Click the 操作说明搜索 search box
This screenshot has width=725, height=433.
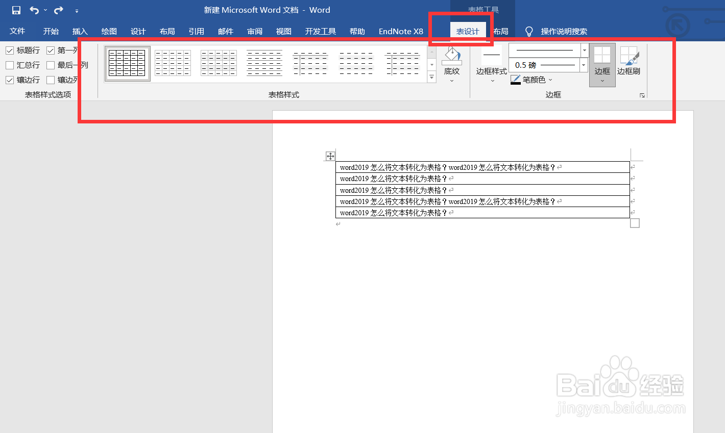click(x=564, y=31)
